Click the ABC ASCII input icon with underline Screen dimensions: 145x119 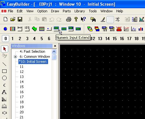click(x=71, y=29)
